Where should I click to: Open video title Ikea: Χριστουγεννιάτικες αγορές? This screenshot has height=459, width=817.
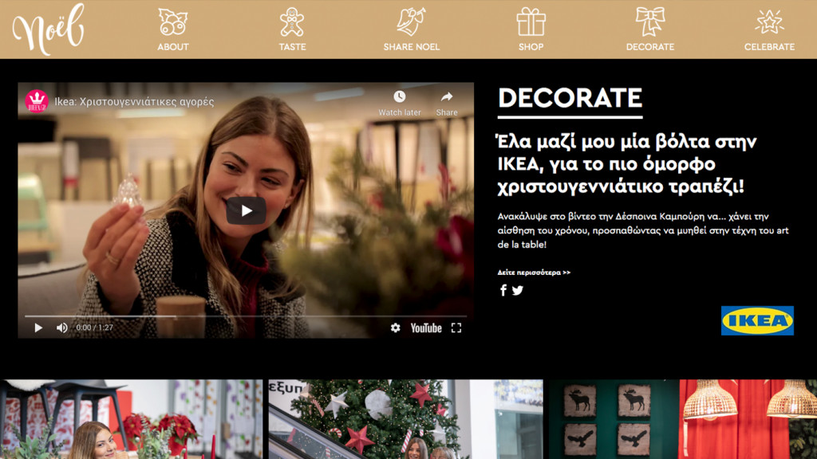(x=134, y=101)
